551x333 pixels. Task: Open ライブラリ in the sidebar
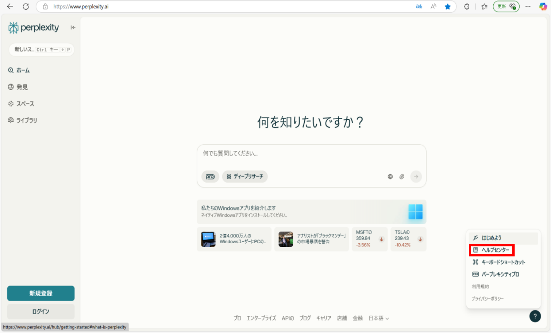pyautogui.click(x=22, y=120)
